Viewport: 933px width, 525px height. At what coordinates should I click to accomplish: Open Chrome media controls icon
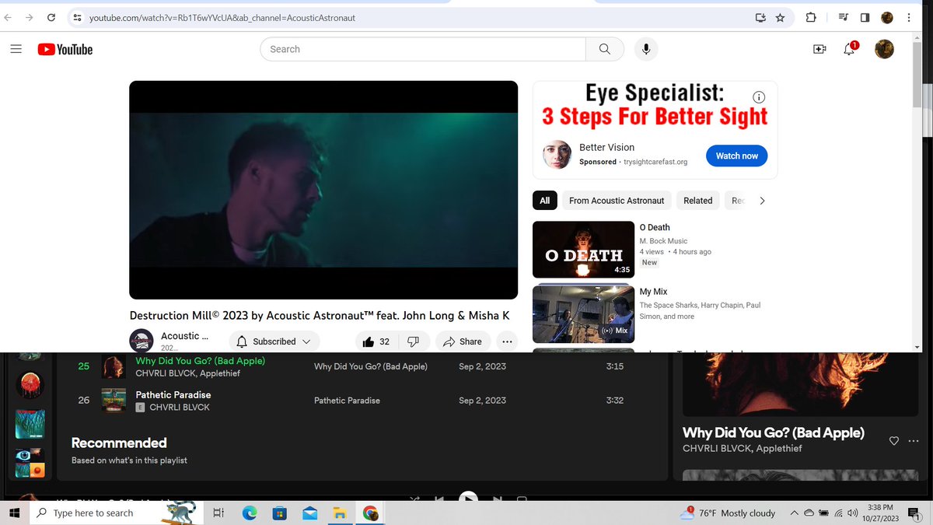(844, 17)
